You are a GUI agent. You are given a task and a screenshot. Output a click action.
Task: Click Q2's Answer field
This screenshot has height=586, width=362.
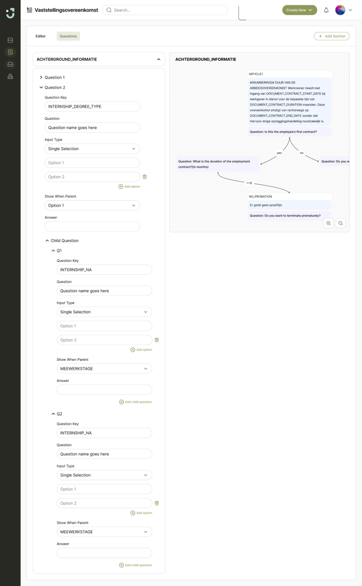(105, 553)
